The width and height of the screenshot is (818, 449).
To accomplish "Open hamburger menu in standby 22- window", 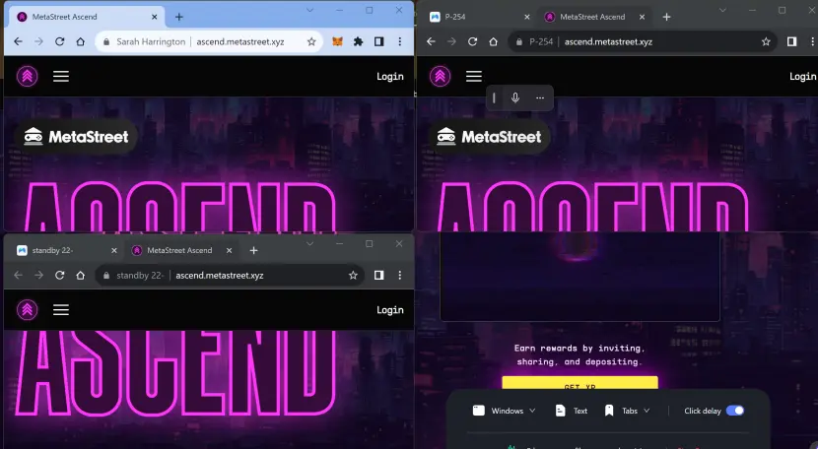I will [61, 310].
